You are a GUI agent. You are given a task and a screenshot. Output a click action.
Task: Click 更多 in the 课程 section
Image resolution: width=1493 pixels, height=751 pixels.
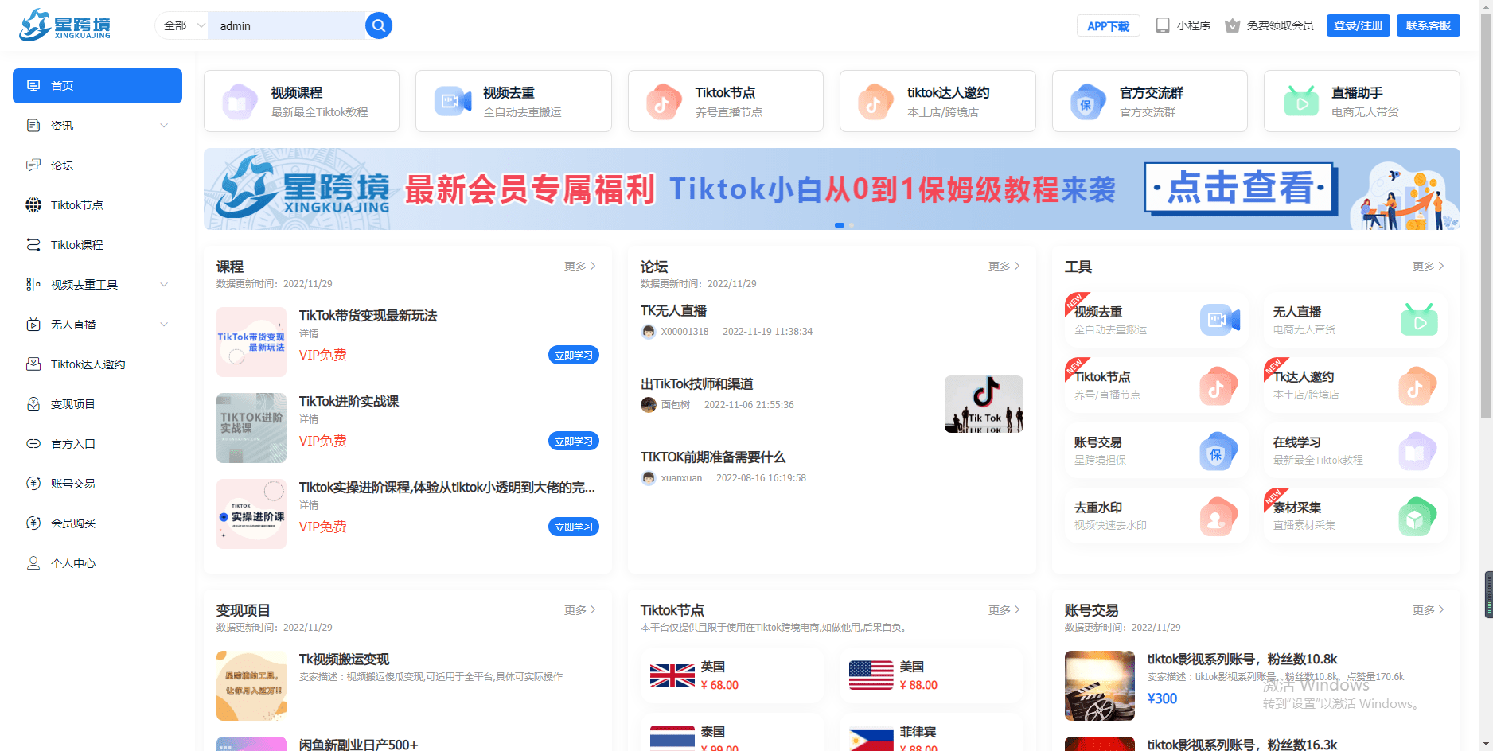[x=580, y=267]
